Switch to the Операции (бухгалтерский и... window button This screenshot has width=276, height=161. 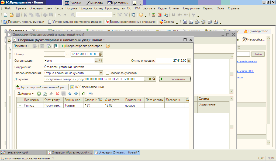70,152
